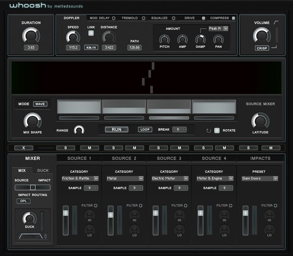
Task: Click the Mix Shape knob
Action: click(33, 121)
